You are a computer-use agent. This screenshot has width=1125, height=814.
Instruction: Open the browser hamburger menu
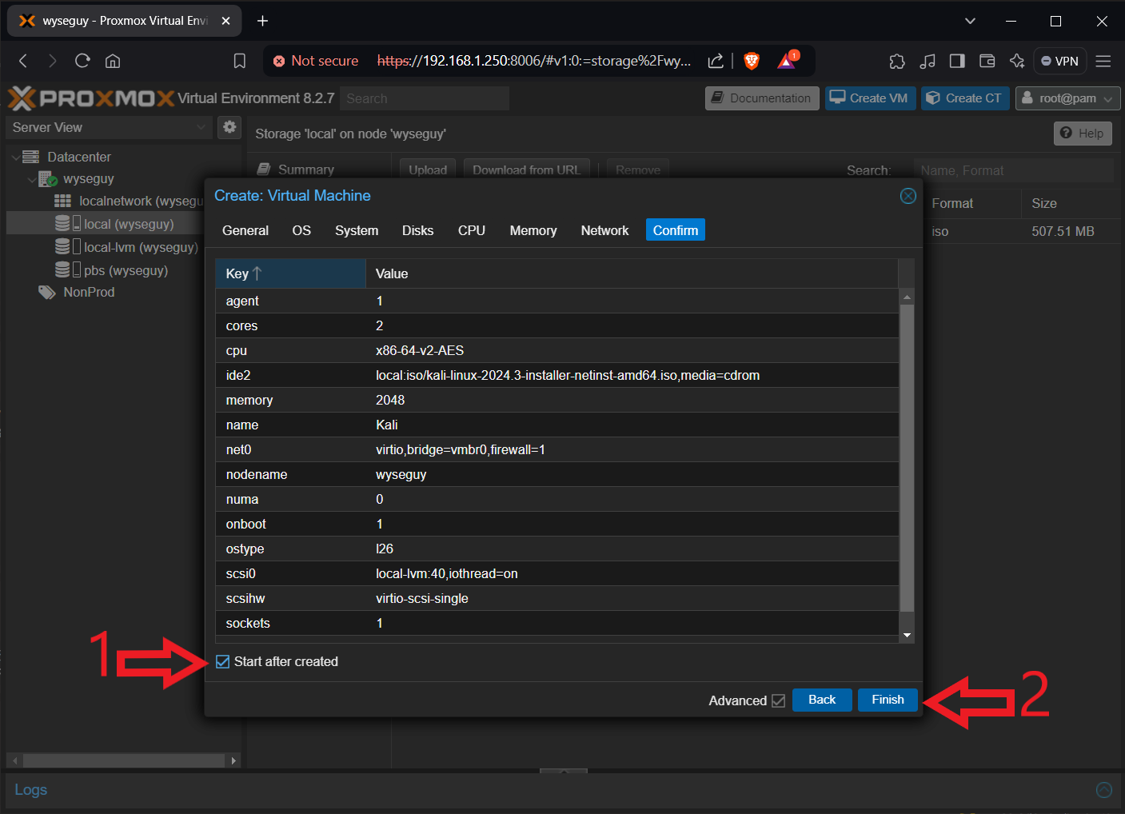click(x=1103, y=61)
